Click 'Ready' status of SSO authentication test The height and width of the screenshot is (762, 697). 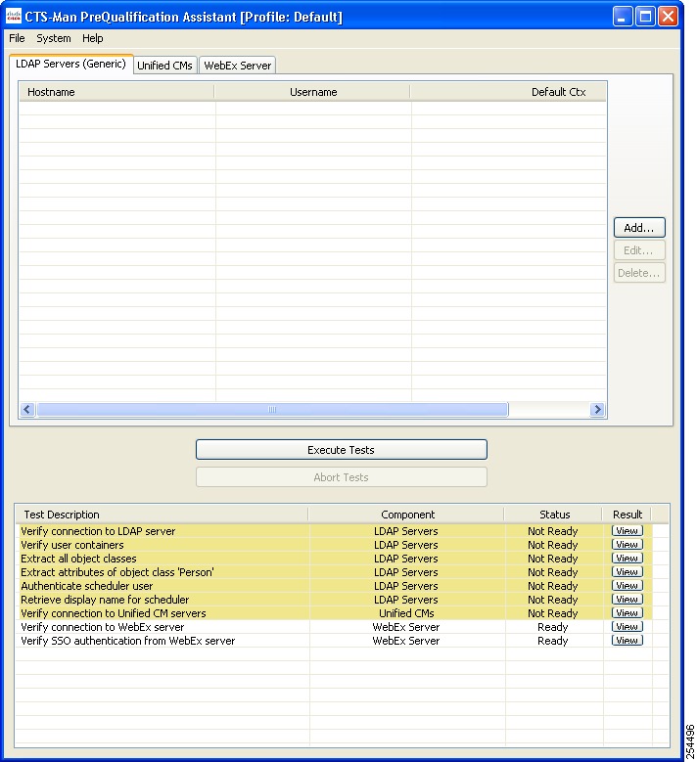(x=553, y=641)
